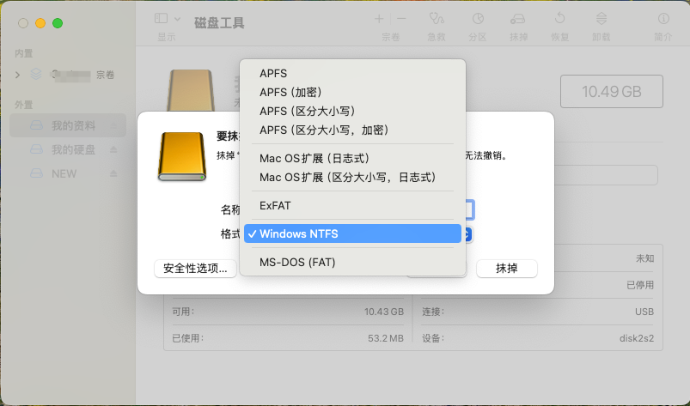Select ExFAT format option
The height and width of the screenshot is (406, 690).
[352, 206]
